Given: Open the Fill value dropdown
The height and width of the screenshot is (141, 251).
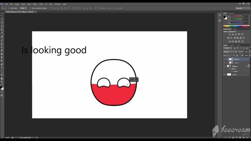Looking at the screenshot, I should coord(249,56).
